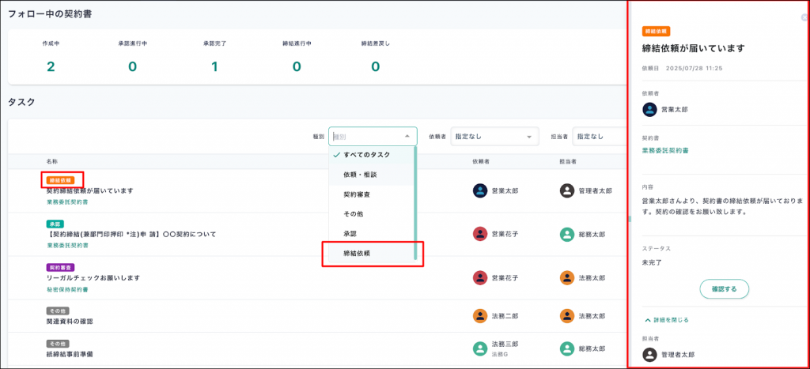Open the 業務委託契約書 link in the detail panel
This screenshot has height=369, width=810.
664,150
